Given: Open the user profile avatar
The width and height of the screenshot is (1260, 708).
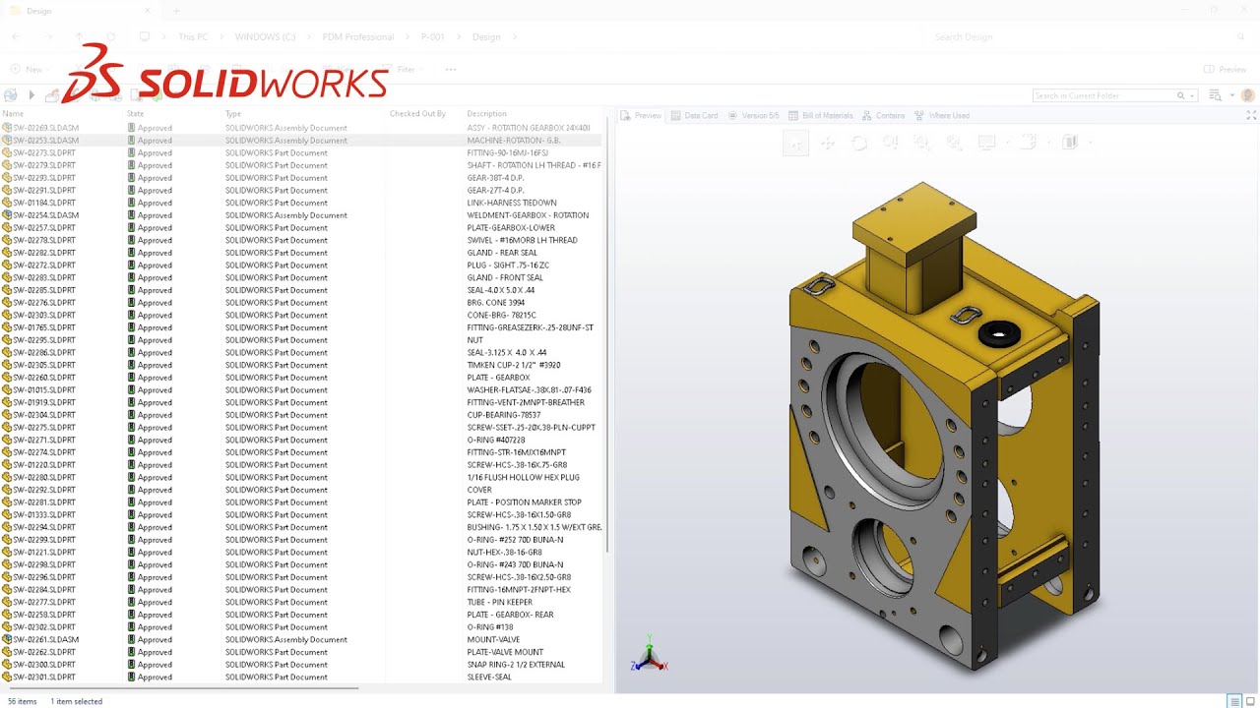Looking at the screenshot, I should click(1247, 95).
